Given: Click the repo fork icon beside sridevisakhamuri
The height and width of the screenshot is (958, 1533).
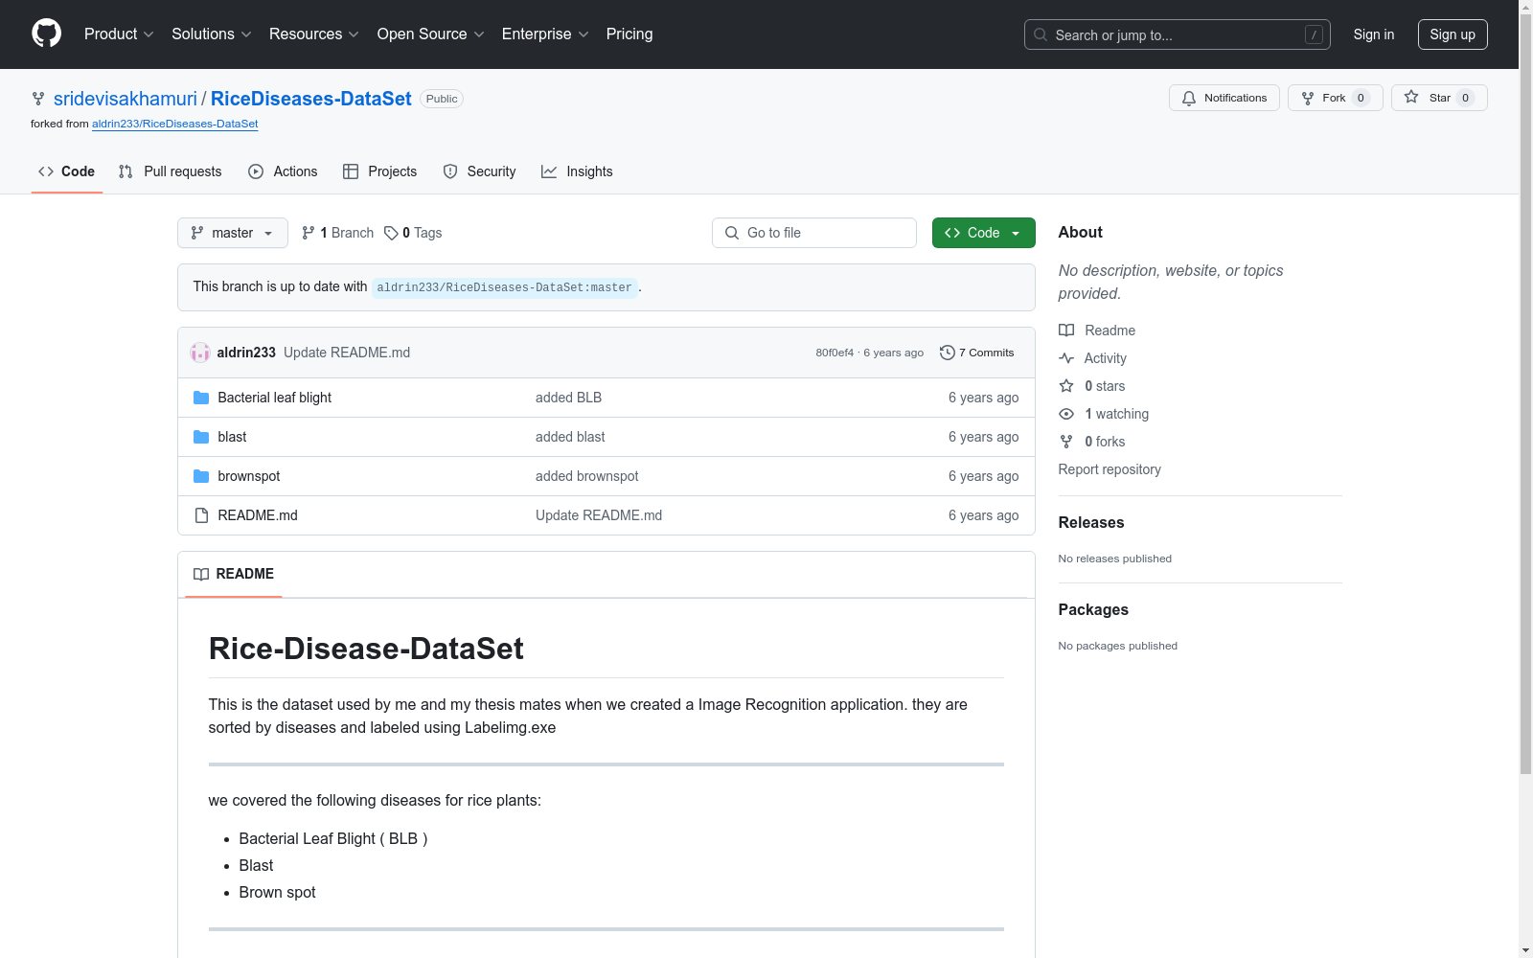Looking at the screenshot, I should point(38,99).
